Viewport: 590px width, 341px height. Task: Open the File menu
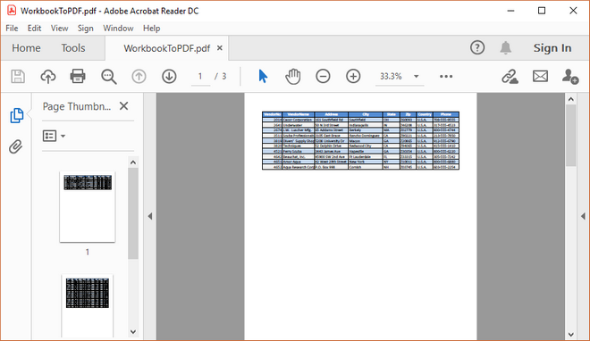12,29
